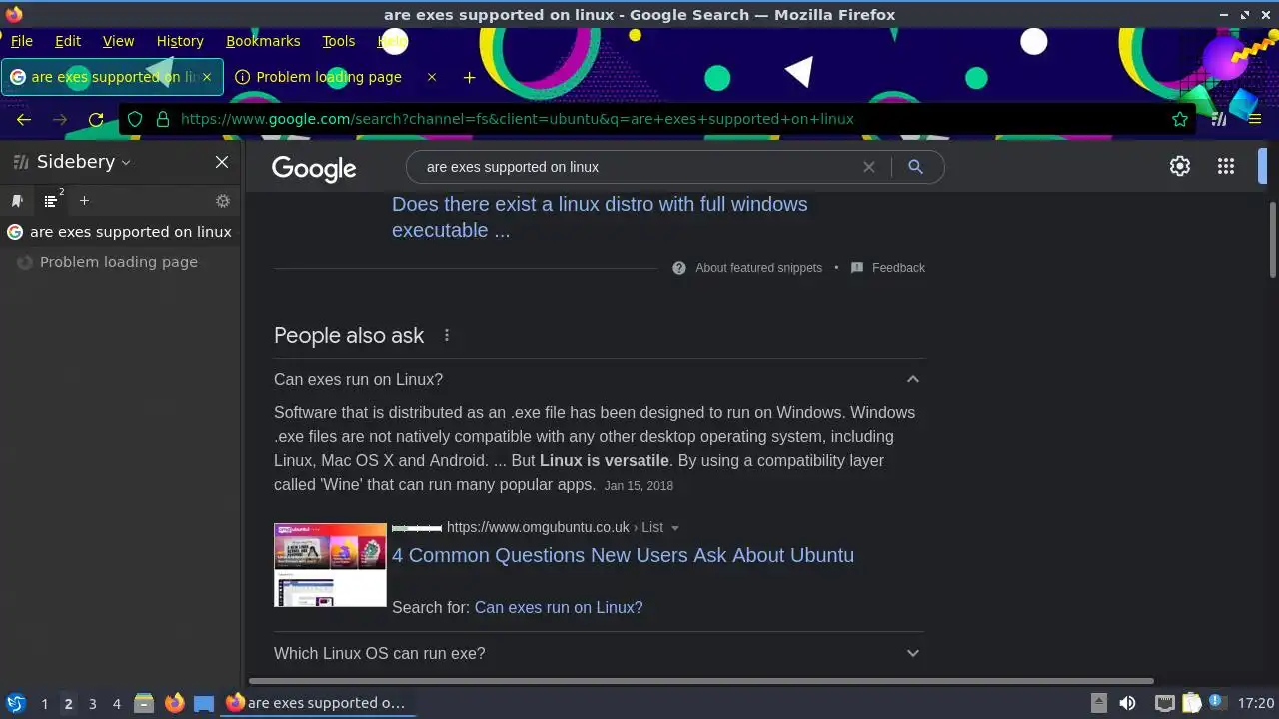Open the tray upload arrow icon
Screen dimensions: 1279x719
[x=1098, y=703]
